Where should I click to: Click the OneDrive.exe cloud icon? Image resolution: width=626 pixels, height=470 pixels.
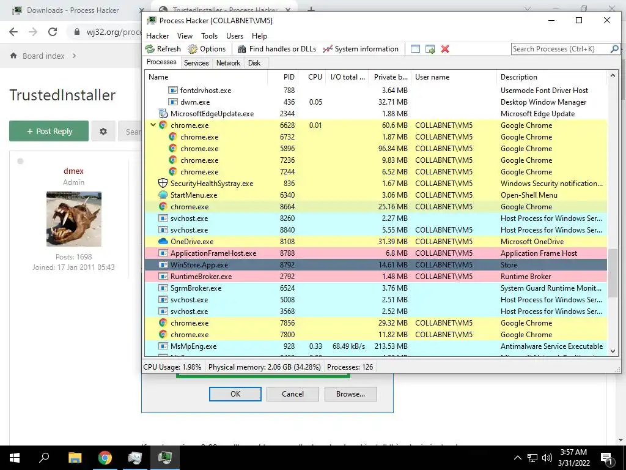[163, 241]
